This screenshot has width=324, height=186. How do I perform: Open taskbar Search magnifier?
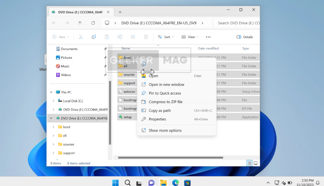point(127,182)
